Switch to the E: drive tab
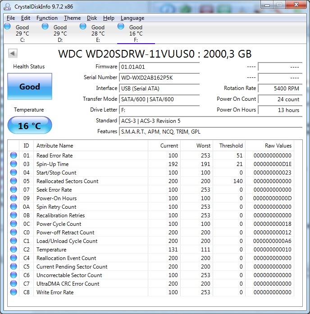Screen dimensions: 310x314 pyautogui.click(x=98, y=33)
